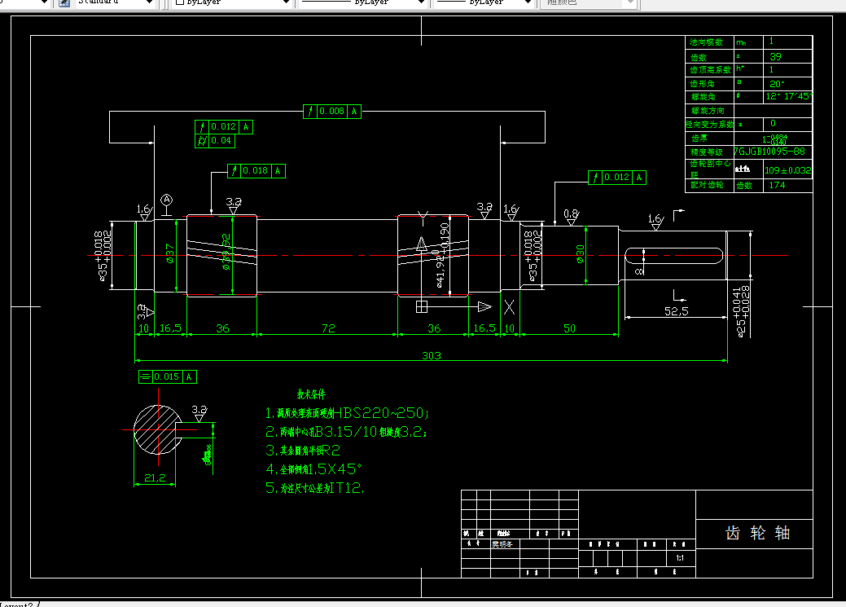Select the 7GJGB10095-88 accuracy grade value

[x=769, y=152]
